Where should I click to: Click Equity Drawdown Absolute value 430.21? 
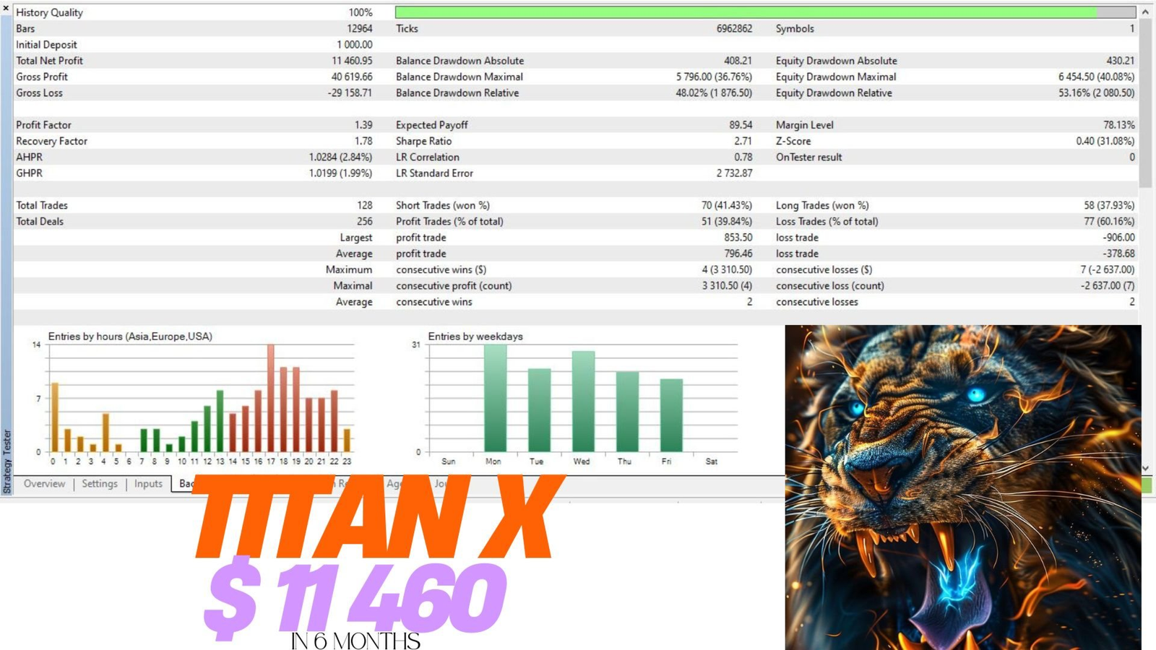1121,61
